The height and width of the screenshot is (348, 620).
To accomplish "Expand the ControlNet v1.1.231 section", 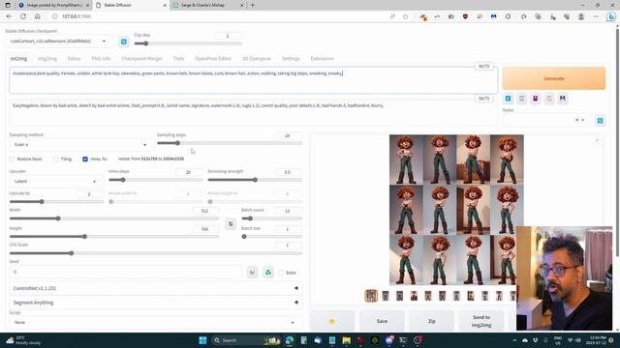I will (155, 288).
